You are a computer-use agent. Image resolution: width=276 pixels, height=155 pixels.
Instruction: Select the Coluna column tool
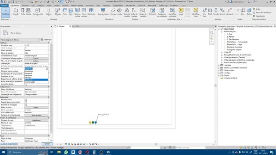coord(49,12)
